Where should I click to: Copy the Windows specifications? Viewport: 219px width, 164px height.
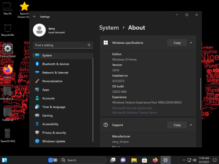(x=177, y=43)
